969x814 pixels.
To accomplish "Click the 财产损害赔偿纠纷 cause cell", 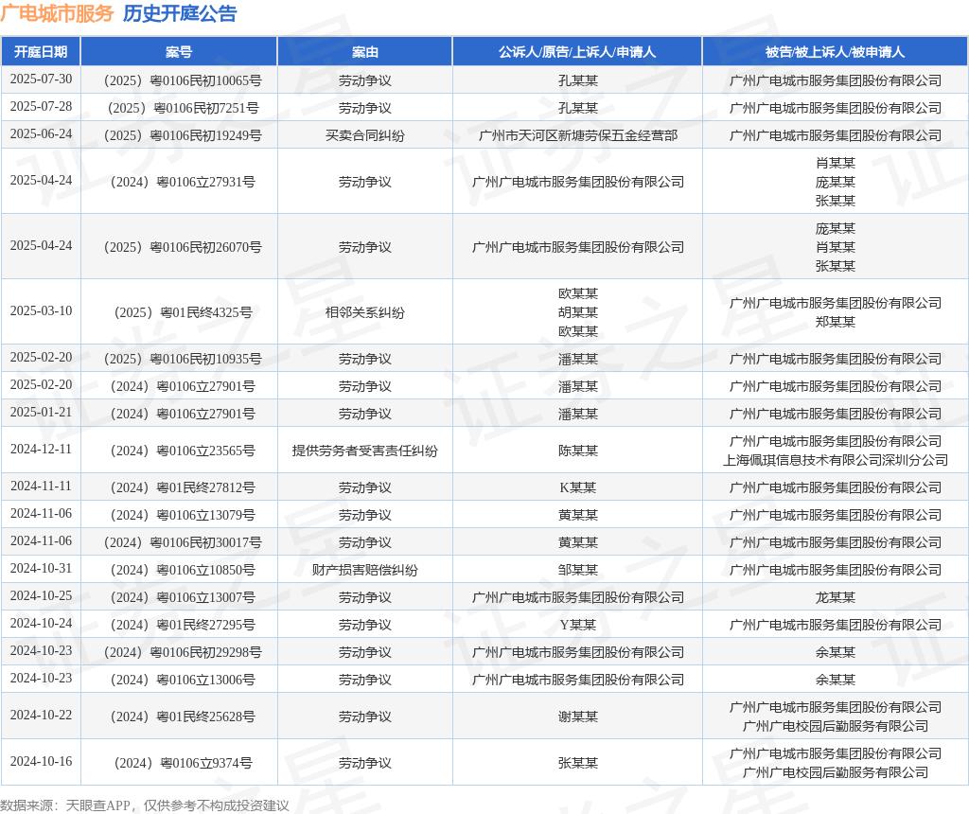I will 365,570.
